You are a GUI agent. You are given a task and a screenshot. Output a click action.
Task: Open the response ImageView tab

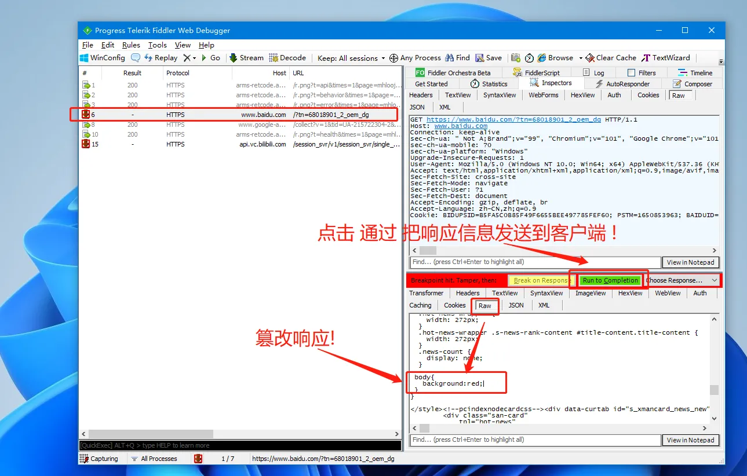coord(591,293)
